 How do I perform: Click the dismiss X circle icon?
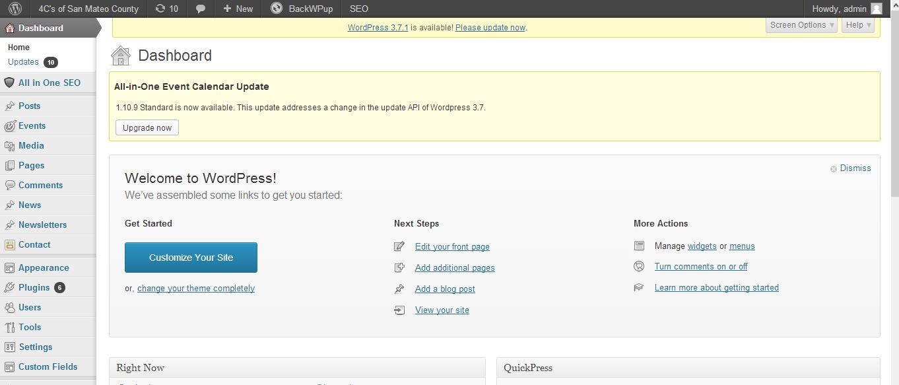click(834, 168)
